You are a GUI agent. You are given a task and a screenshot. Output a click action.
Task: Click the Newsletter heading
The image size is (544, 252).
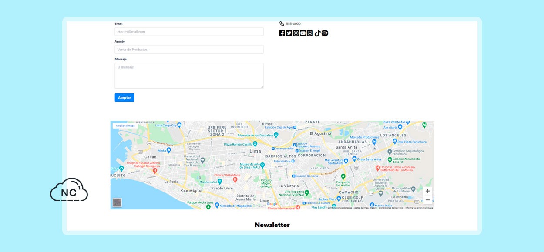[272, 225]
